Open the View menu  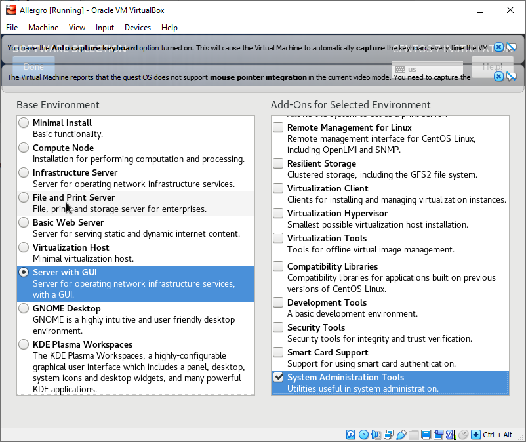pyautogui.click(x=77, y=28)
